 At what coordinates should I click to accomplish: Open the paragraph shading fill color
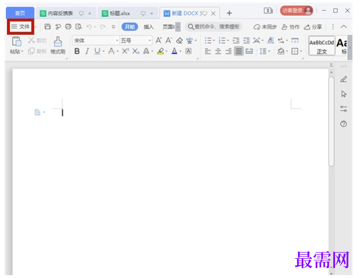click(281, 51)
